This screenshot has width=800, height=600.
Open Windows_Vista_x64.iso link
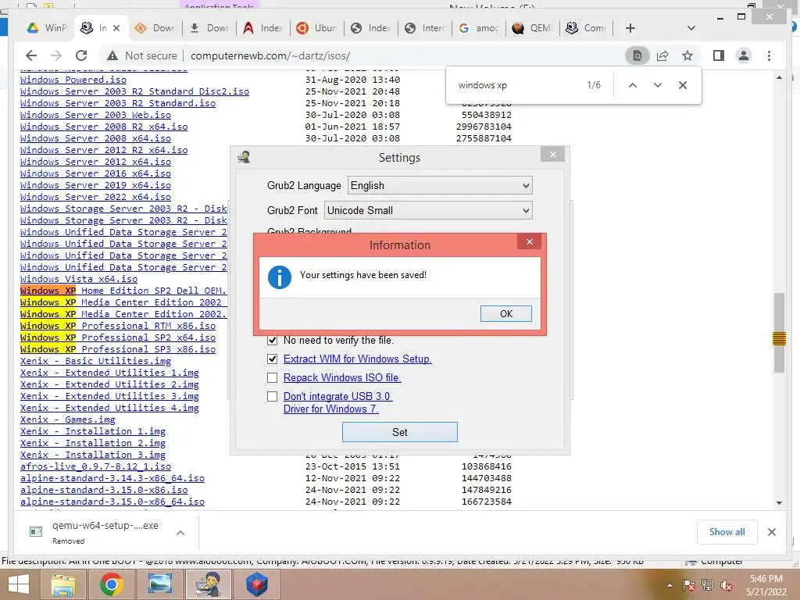pos(79,279)
